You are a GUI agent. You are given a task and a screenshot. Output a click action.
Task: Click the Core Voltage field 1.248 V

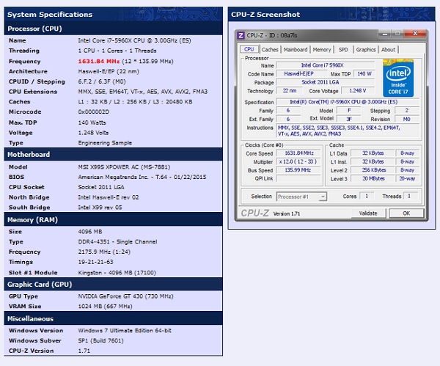(358, 91)
